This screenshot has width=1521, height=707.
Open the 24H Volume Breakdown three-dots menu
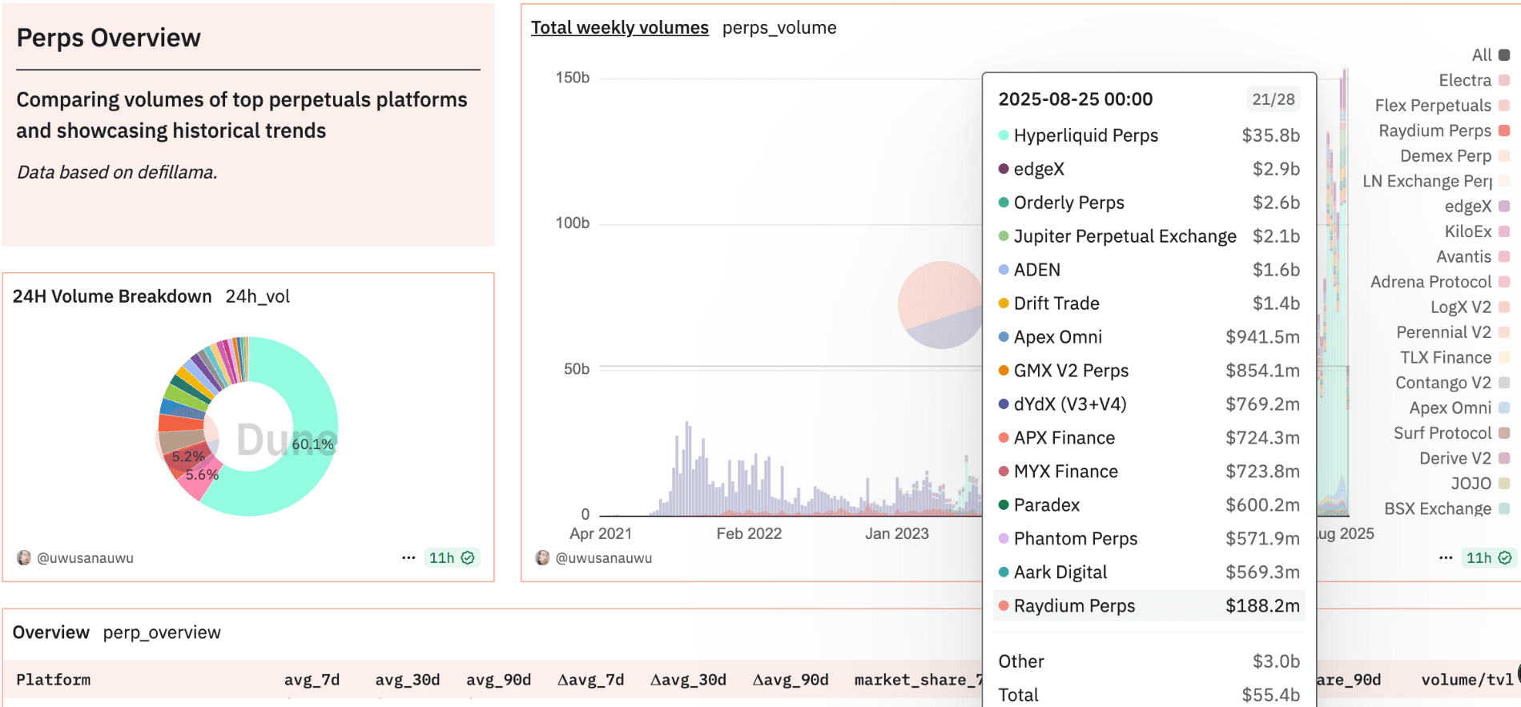pos(408,557)
